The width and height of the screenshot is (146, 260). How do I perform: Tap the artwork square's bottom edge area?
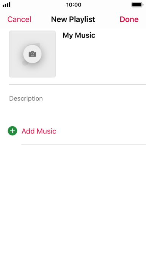coord(32,75)
